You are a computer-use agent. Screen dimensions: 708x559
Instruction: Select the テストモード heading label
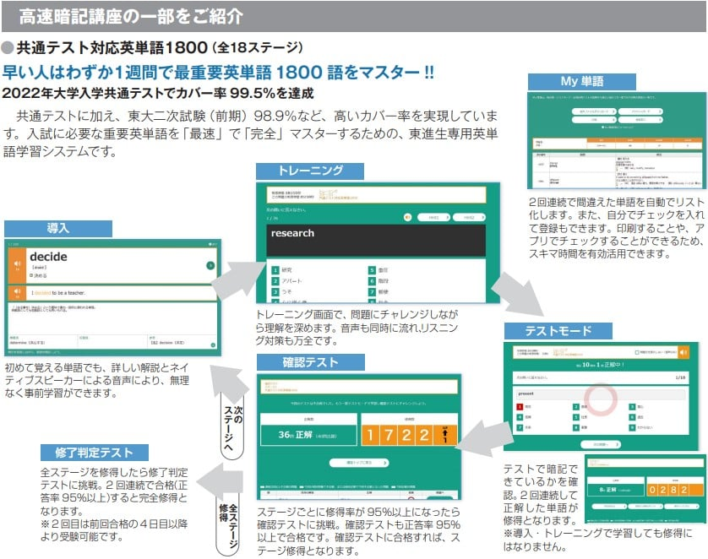(558, 331)
